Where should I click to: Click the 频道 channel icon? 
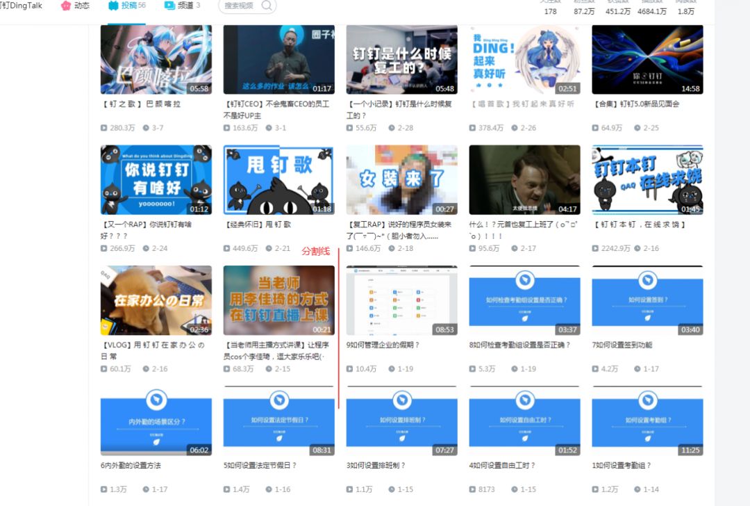(169, 6)
